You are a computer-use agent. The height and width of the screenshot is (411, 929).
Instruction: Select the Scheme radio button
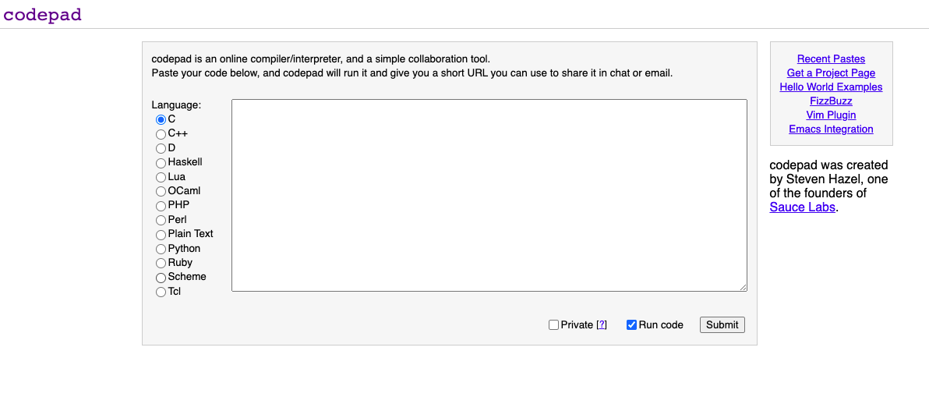[x=161, y=278]
